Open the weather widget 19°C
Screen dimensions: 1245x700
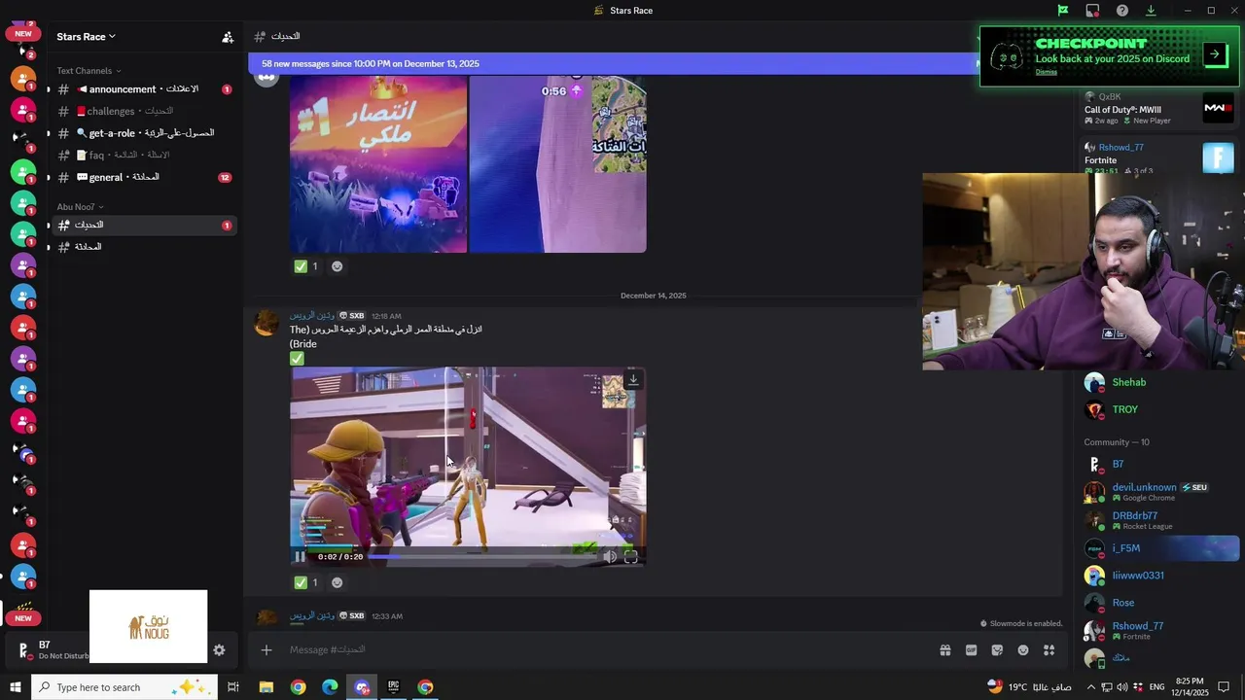(1030, 687)
